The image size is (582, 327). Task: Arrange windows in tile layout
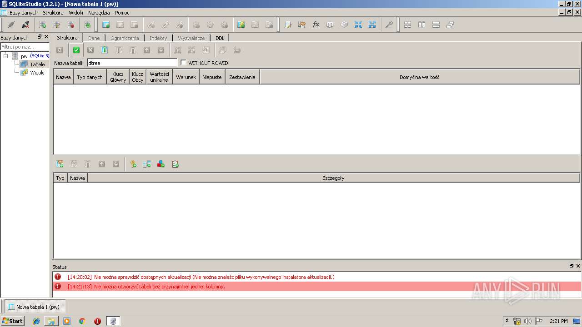(x=408, y=25)
